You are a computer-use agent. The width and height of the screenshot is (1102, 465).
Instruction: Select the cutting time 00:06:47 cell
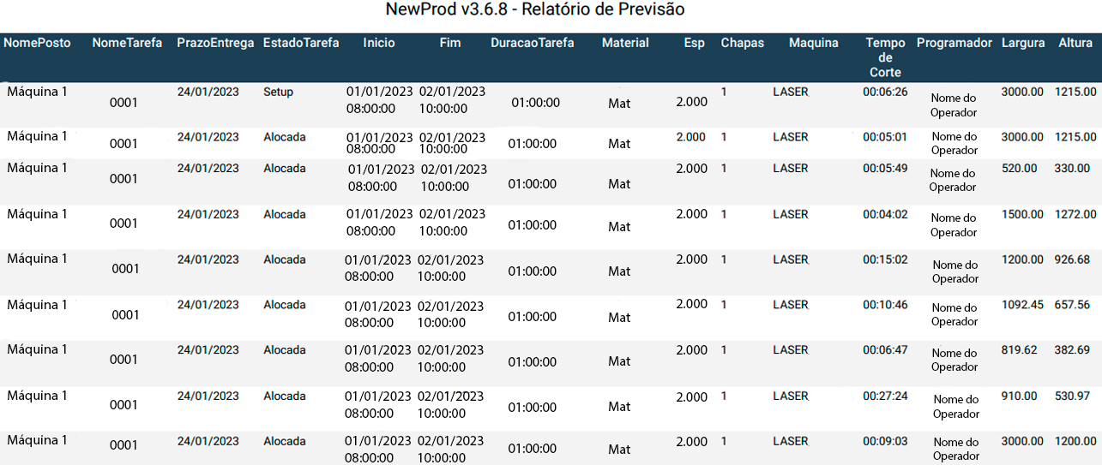point(885,350)
